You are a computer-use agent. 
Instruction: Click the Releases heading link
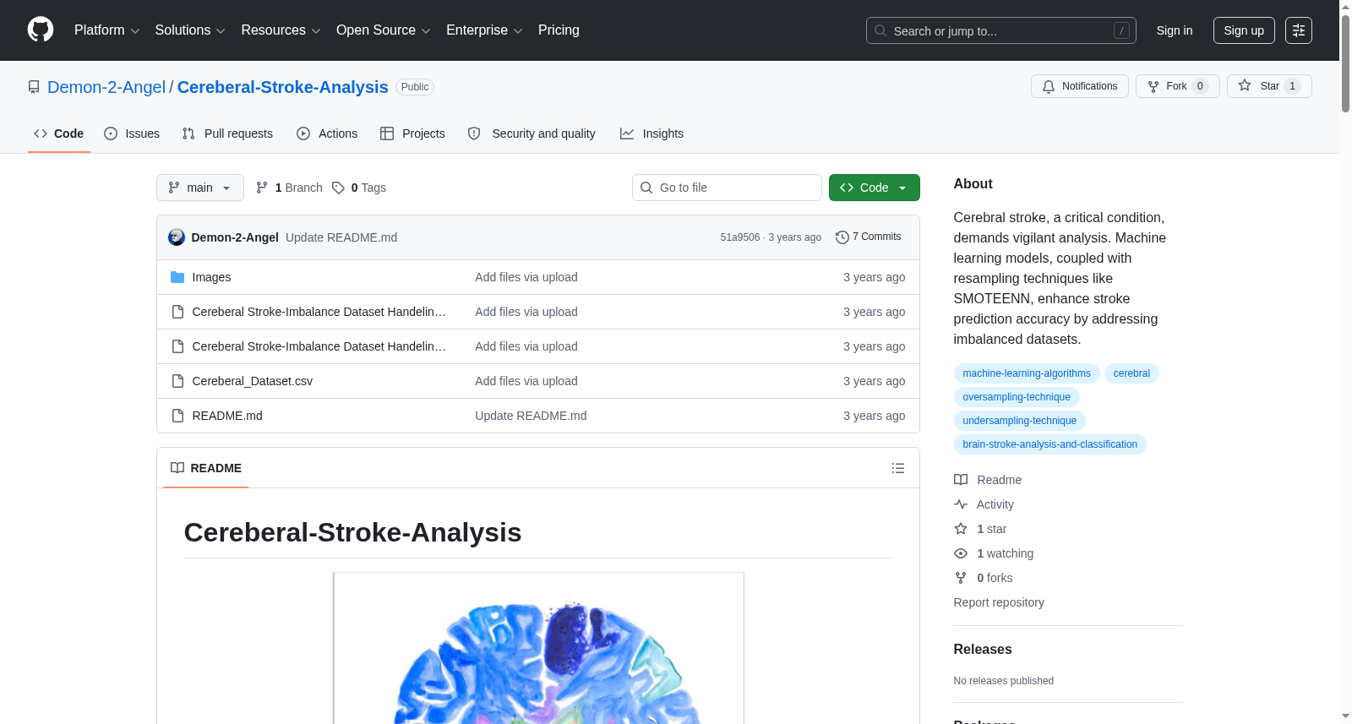(983, 649)
